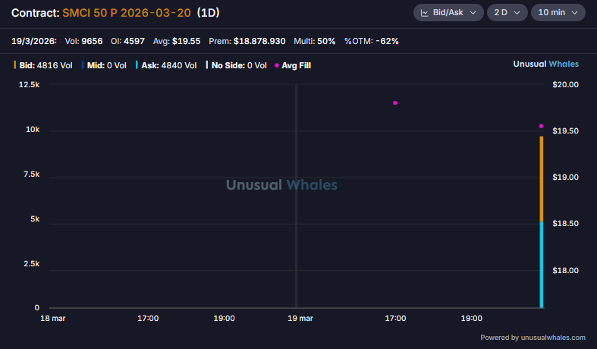Screen dimensions: 597x349
Task: Click the chevron on the 2 D selector
Action: tap(517, 13)
